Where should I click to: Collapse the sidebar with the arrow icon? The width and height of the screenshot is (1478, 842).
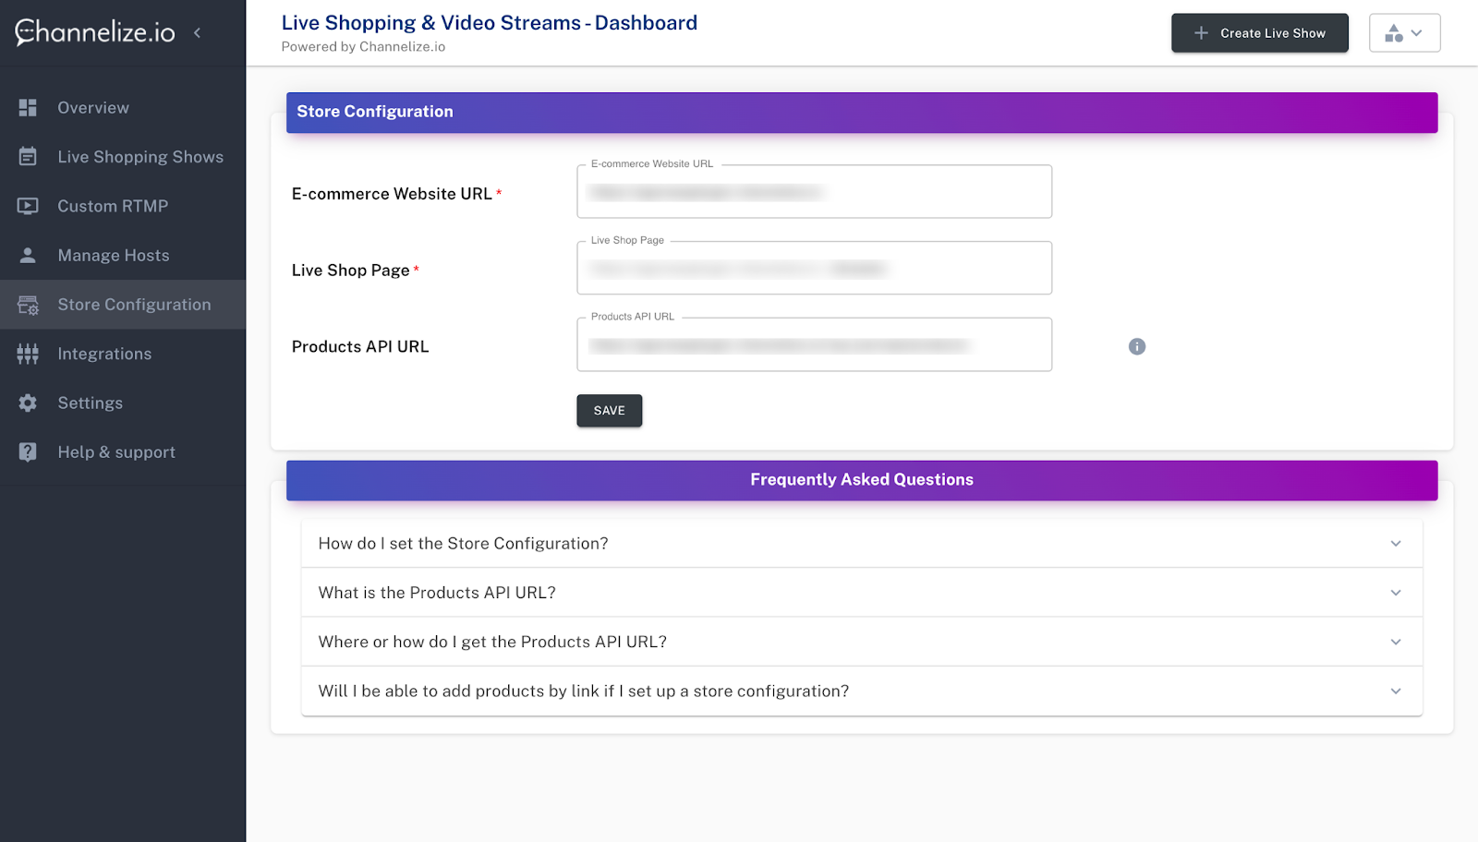[197, 33]
